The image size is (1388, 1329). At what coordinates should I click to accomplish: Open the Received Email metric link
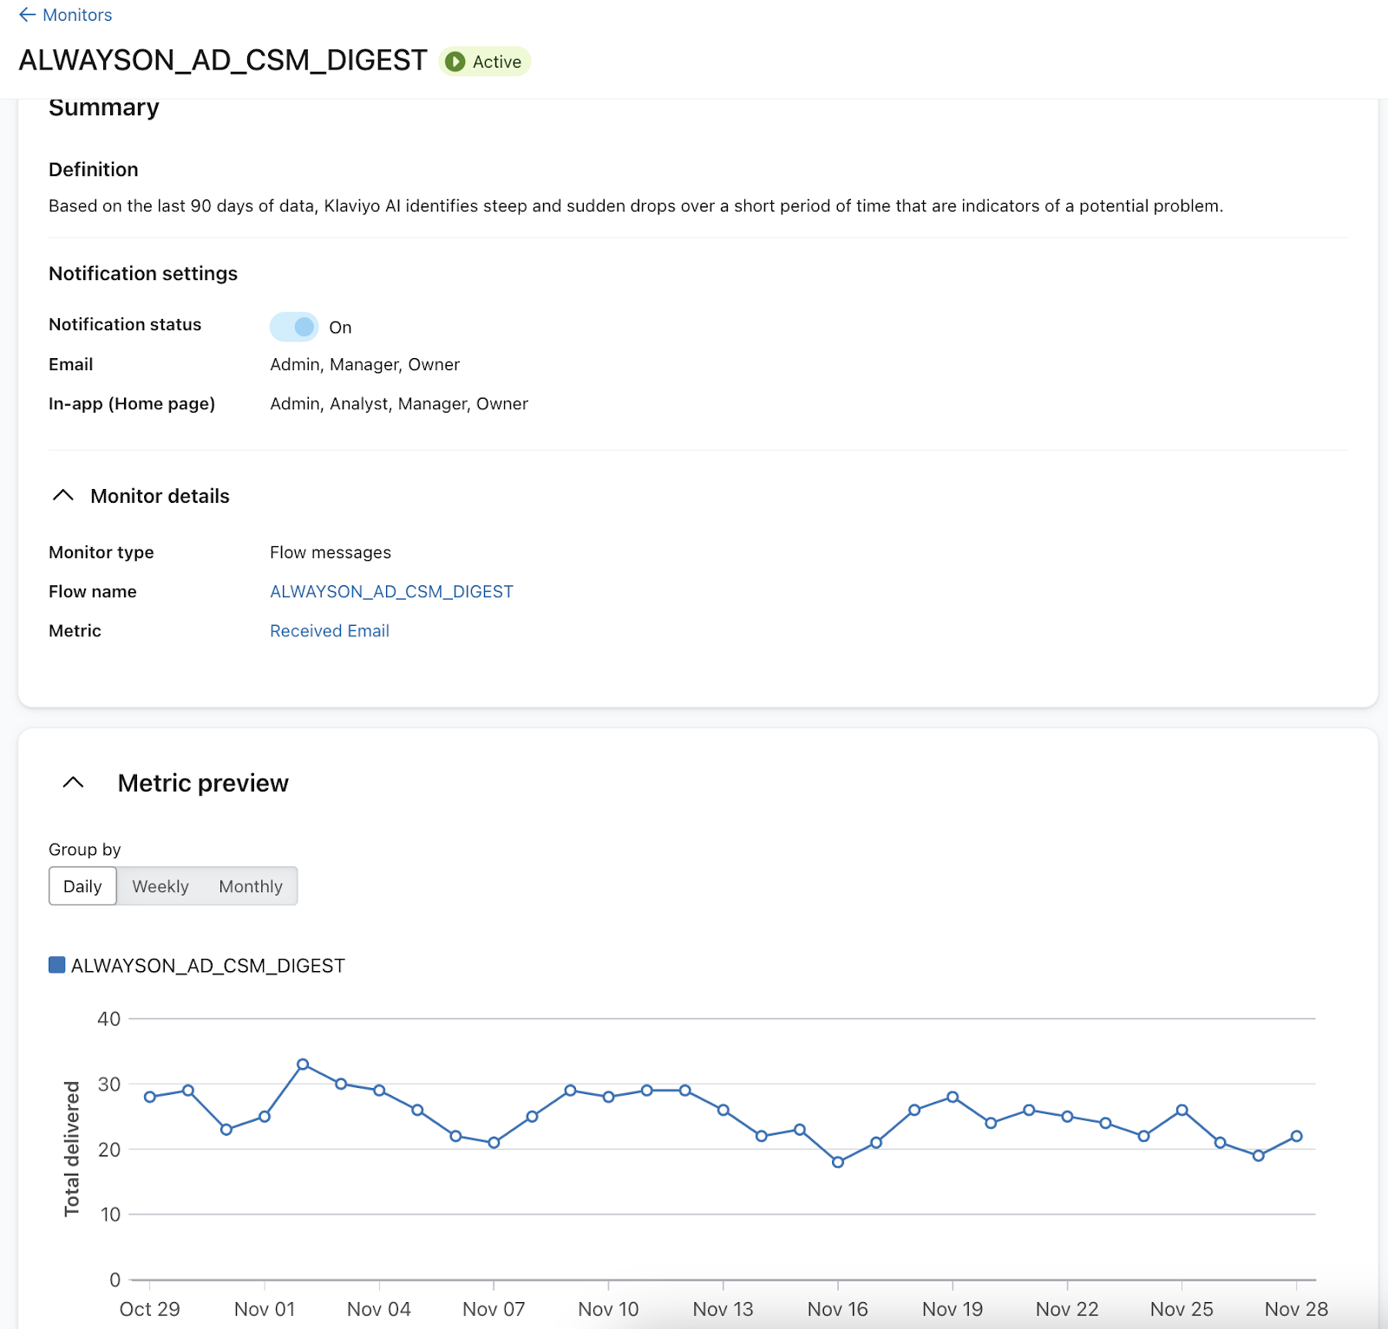pos(329,631)
